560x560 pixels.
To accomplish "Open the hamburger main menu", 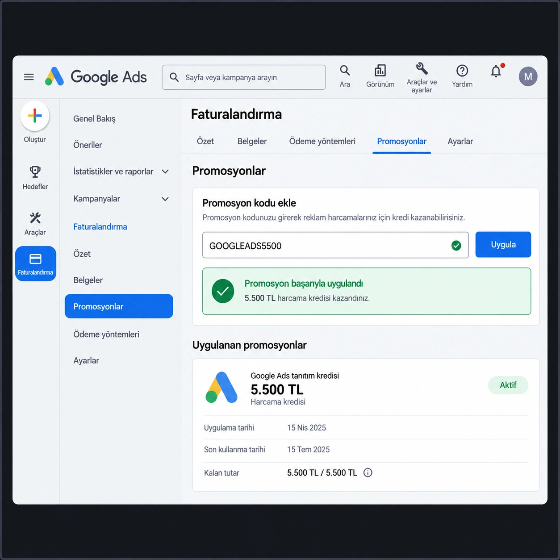I will [x=29, y=77].
